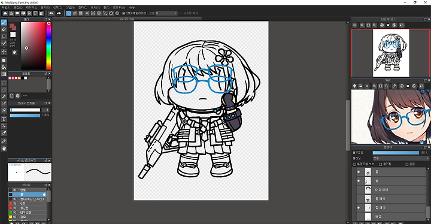Enable the circle snap icon
Image resolution: width=431 pixels, height=224 pixels.
click(x=99, y=13)
